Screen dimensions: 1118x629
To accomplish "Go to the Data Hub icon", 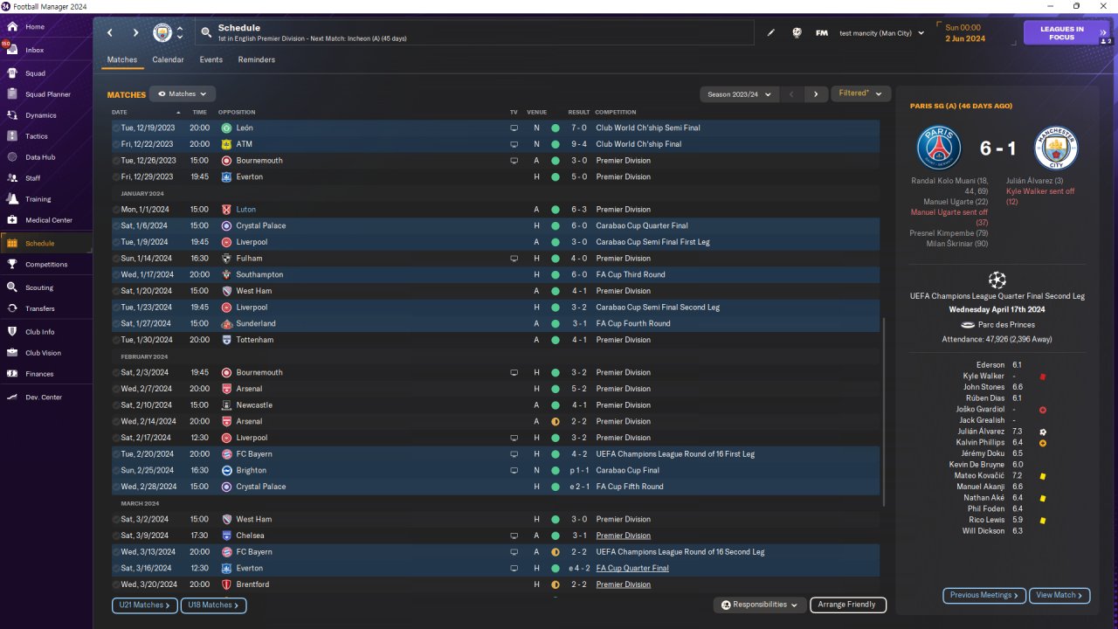I will [x=12, y=157].
